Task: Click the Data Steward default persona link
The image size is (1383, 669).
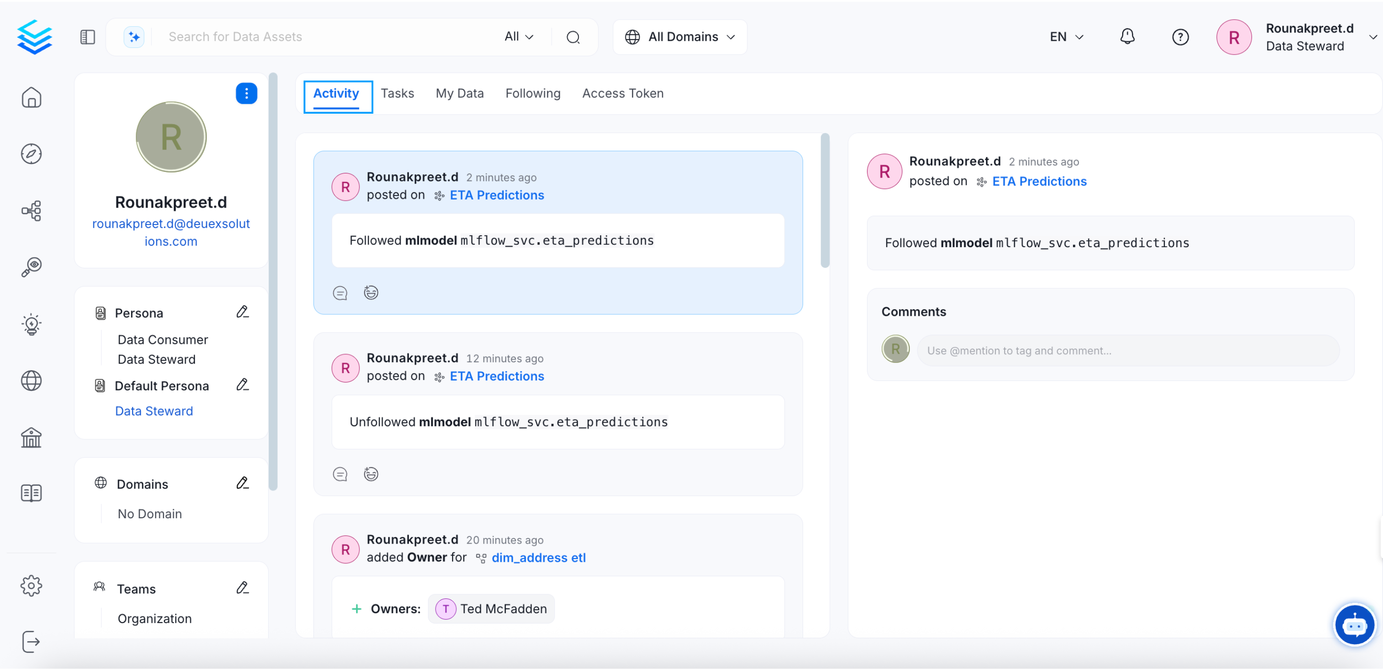Action: [154, 411]
